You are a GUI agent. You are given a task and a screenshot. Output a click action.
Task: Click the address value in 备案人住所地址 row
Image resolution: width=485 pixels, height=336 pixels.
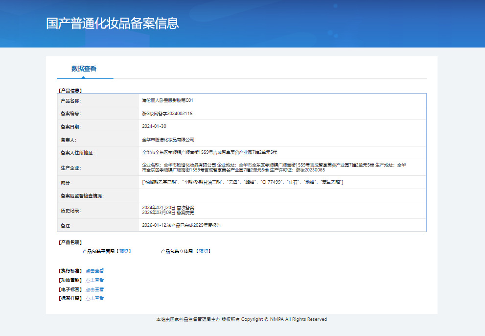click(x=209, y=152)
